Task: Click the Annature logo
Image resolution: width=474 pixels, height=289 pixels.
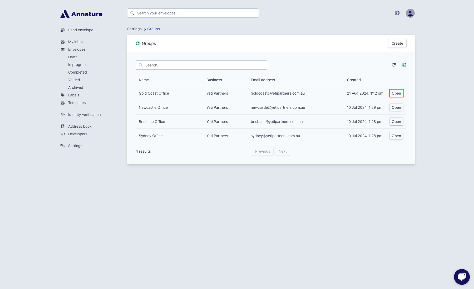Action: click(81, 14)
